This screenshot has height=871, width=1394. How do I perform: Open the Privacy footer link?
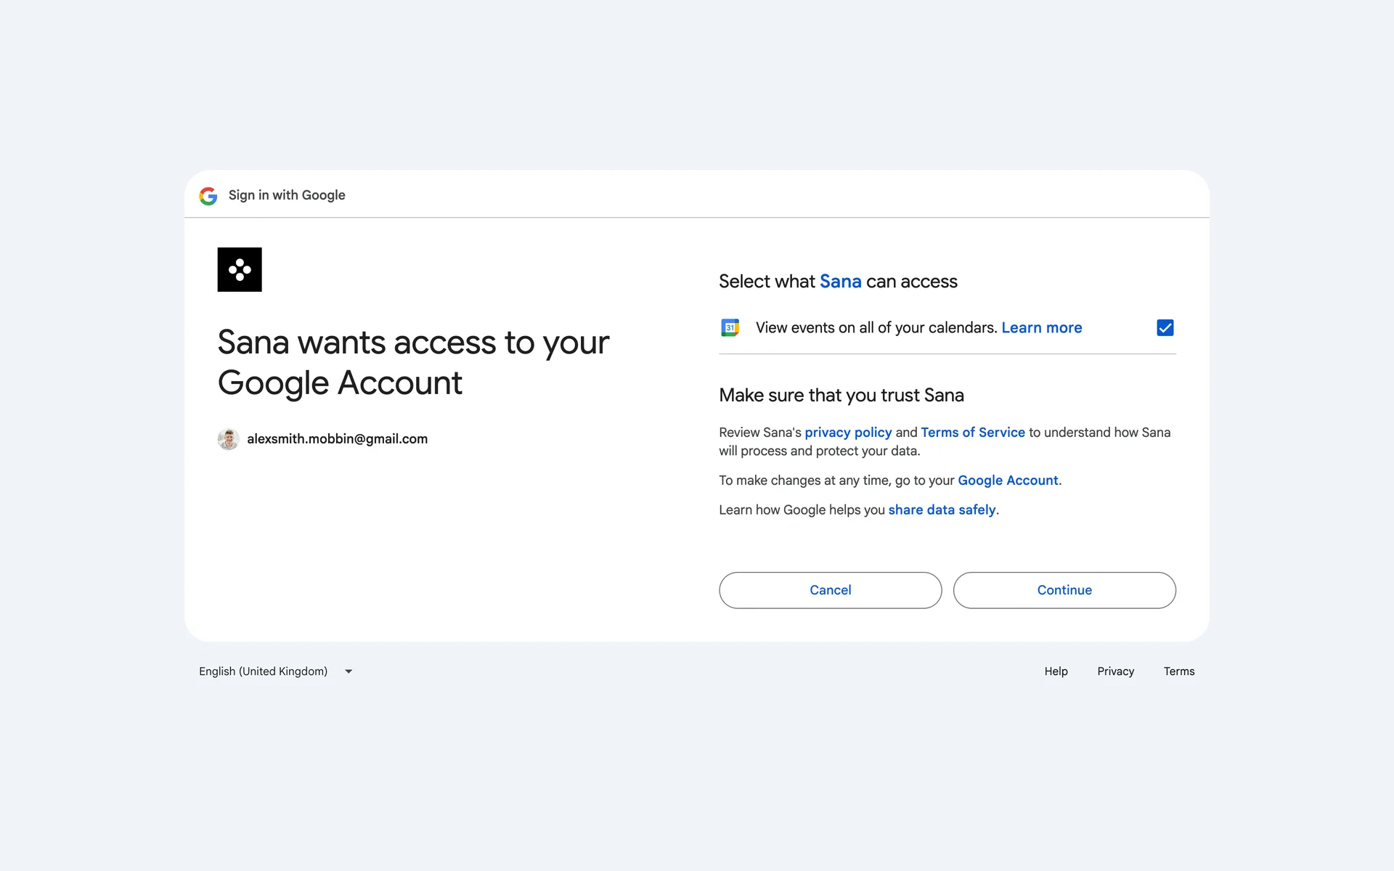tap(1115, 671)
